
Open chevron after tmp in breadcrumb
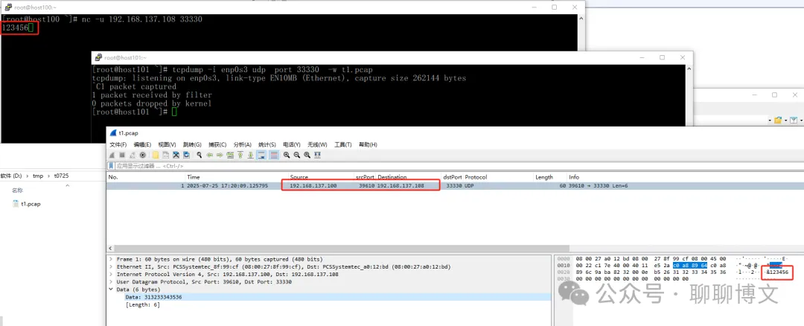point(49,176)
